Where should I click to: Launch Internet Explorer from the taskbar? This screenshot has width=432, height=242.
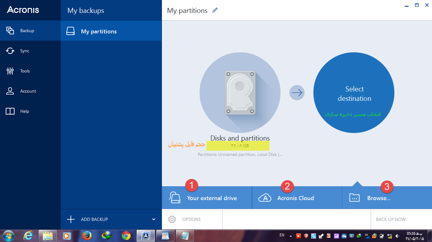[x=28, y=235]
